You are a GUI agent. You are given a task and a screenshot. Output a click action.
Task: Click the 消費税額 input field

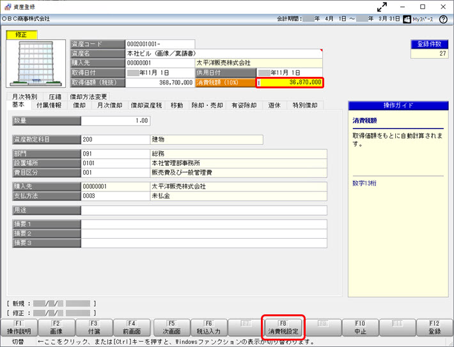click(290, 83)
